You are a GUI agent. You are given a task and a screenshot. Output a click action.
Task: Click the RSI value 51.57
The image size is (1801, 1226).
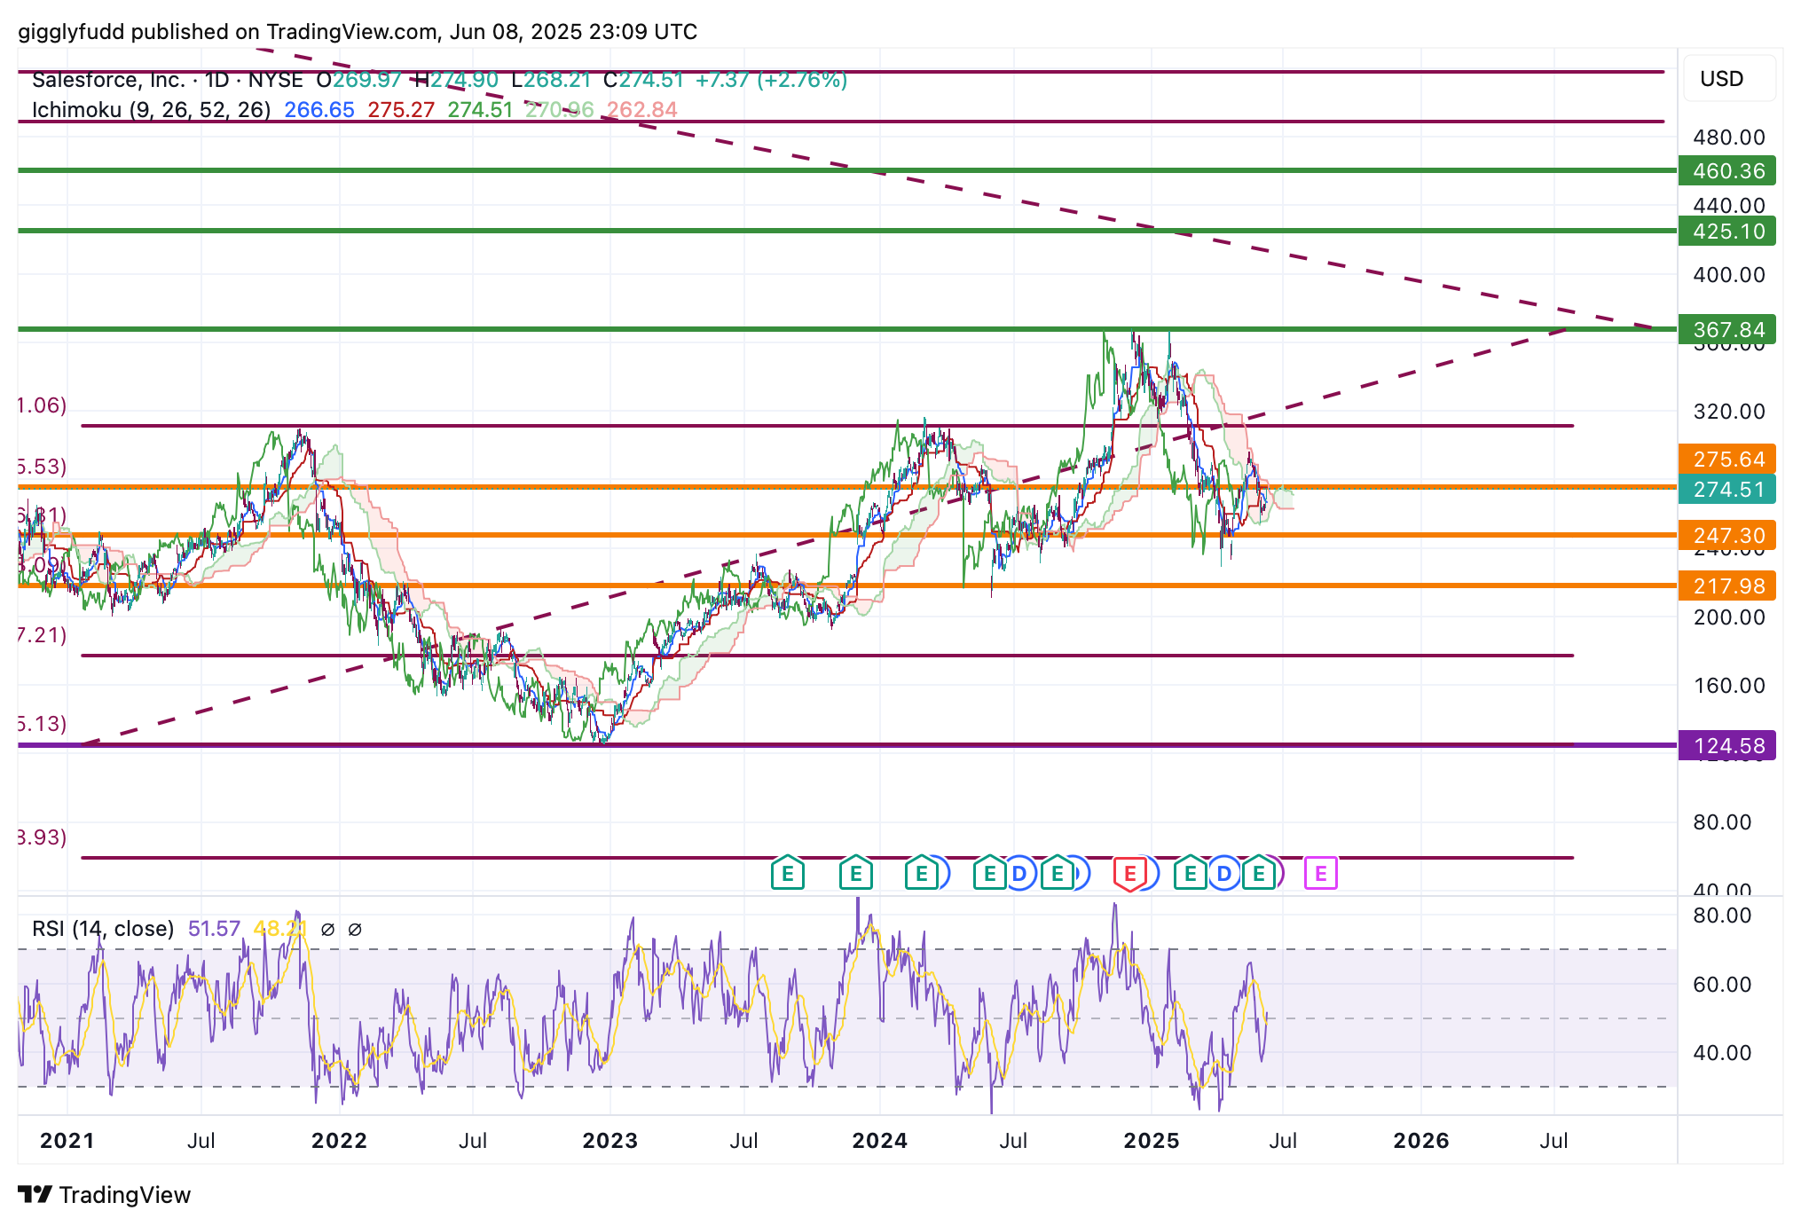(214, 929)
